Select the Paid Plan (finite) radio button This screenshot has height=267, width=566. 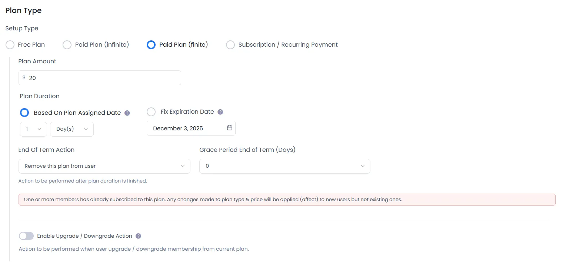point(151,44)
